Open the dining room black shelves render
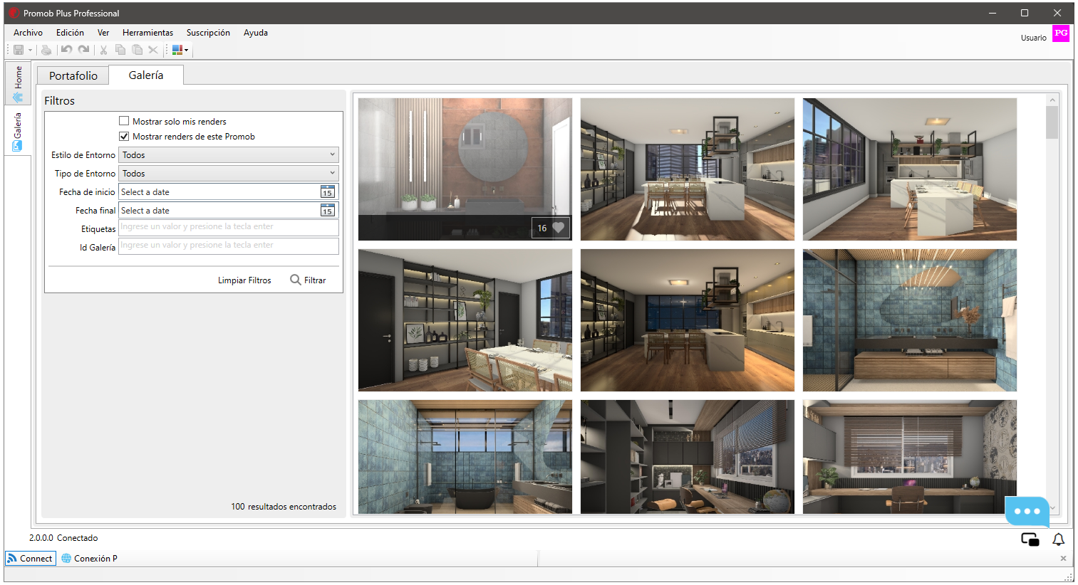The width and height of the screenshot is (1078, 585). pos(465,320)
